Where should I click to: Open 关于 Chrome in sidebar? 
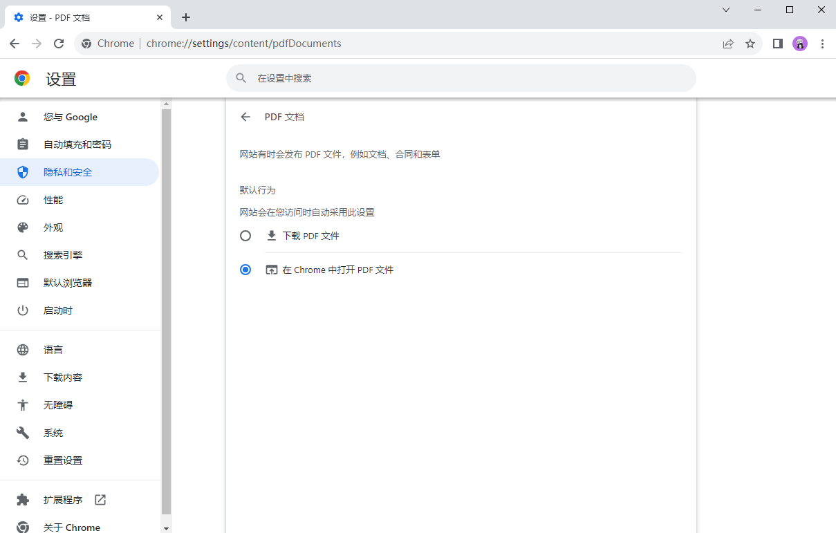pyautogui.click(x=80, y=527)
